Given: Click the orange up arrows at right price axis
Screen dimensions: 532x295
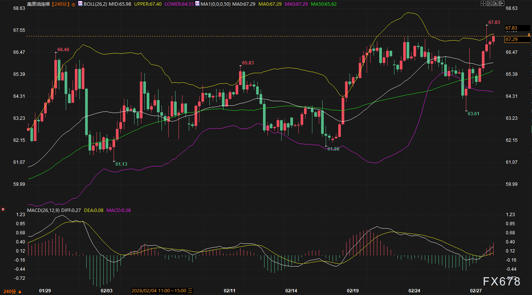Looking at the screenshot, I should (x=528, y=35).
